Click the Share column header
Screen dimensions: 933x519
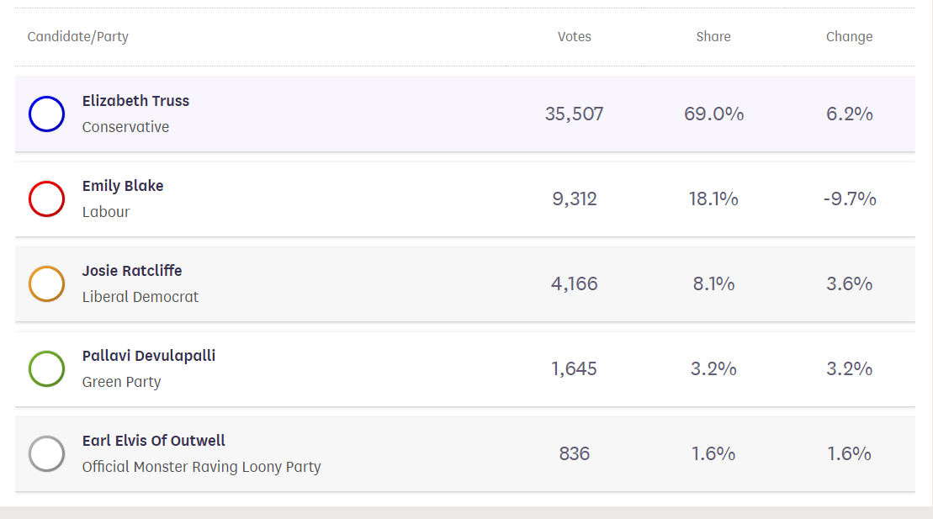(713, 37)
